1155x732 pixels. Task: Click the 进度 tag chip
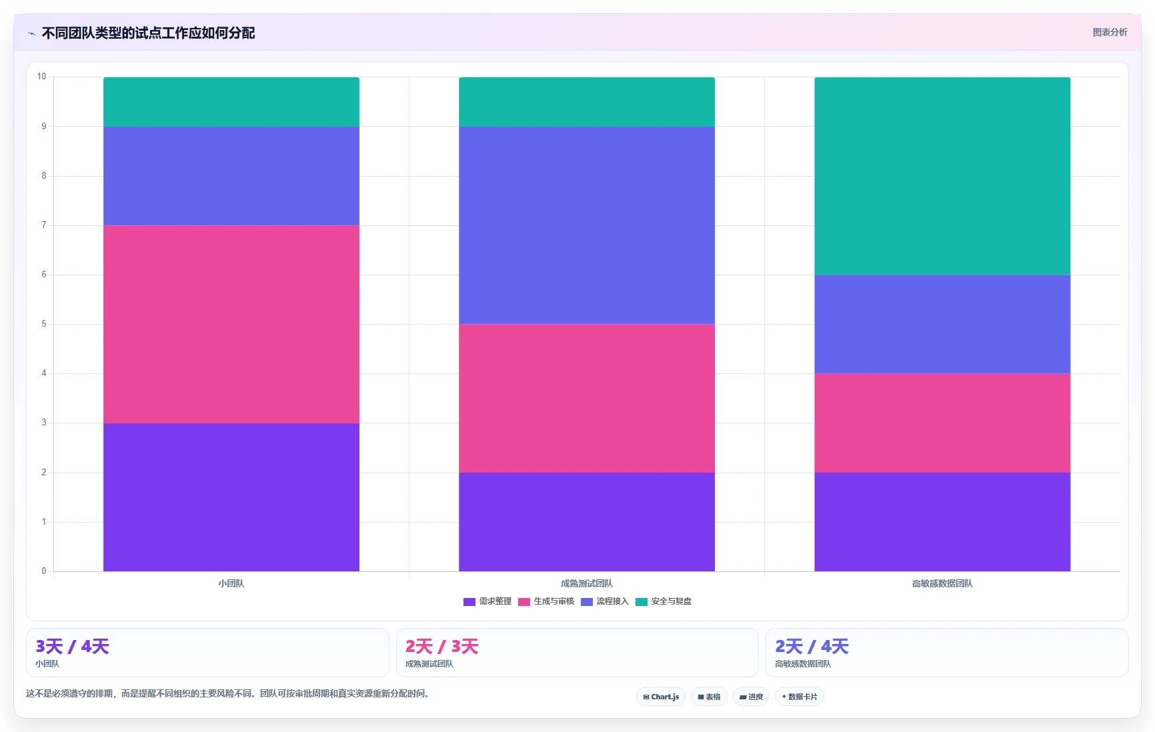click(751, 697)
